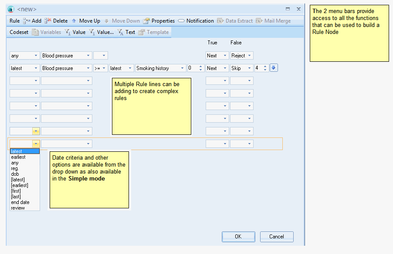Click the Move Up arrow icon
This screenshot has height=254, width=393.
click(x=74, y=21)
